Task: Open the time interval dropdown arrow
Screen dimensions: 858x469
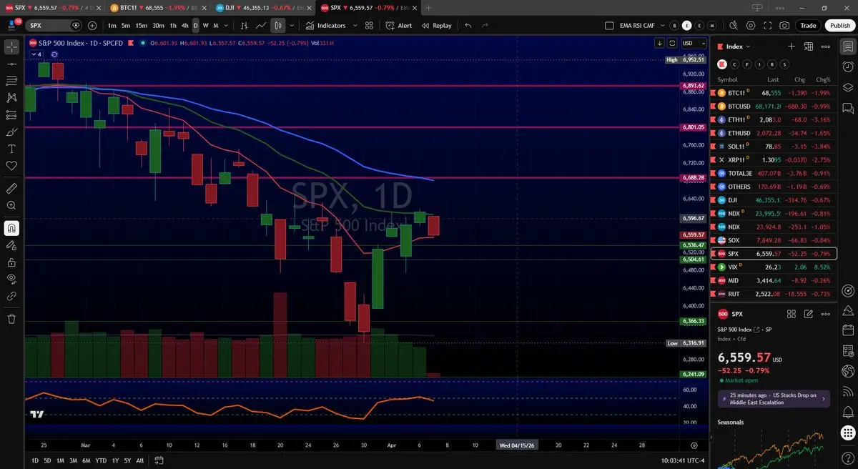Action: pyautogui.click(x=225, y=26)
